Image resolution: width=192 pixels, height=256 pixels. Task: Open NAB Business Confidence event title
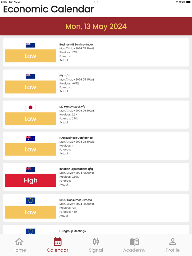click(76, 138)
